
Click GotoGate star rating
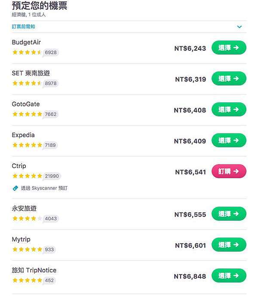pos(27,114)
